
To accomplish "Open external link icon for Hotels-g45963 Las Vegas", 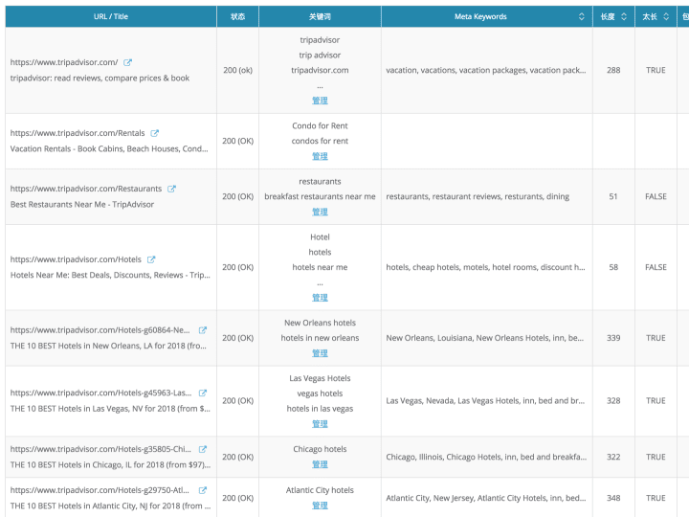I will 203,393.
